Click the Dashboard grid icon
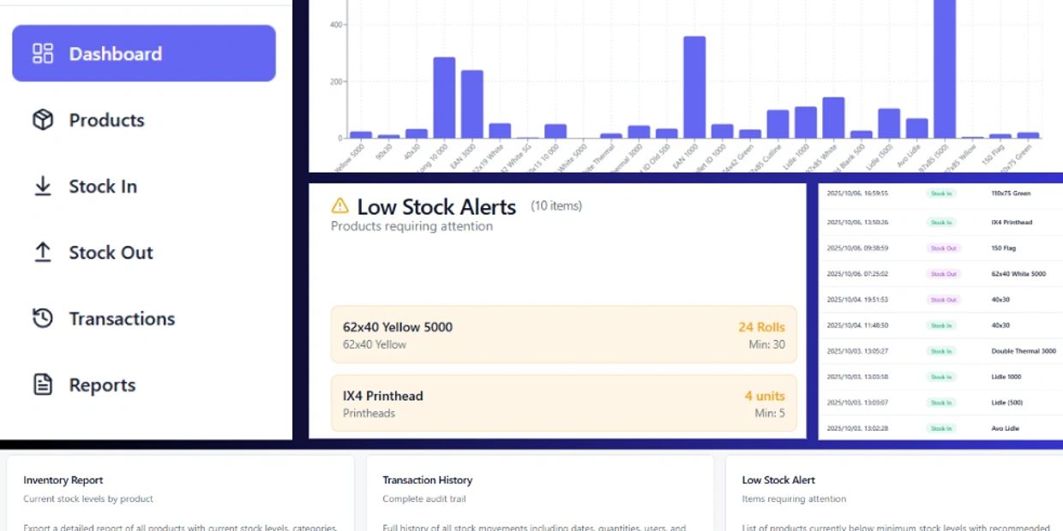 click(x=43, y=54)
